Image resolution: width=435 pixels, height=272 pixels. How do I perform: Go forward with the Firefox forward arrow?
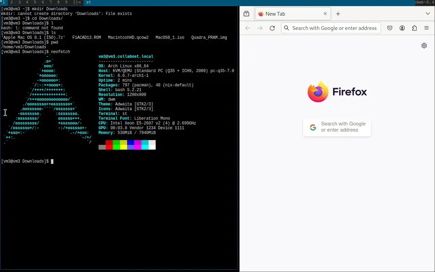260,28
